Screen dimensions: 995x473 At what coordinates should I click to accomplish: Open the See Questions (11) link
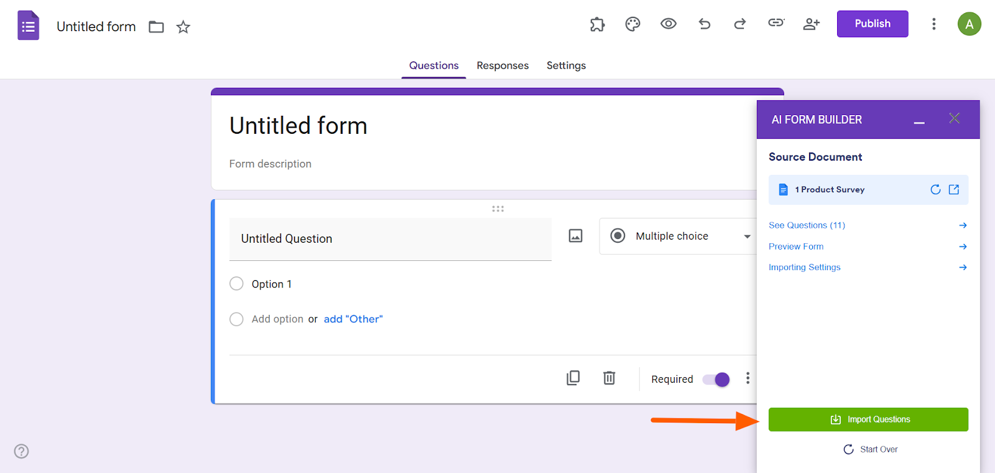[807, 225]
